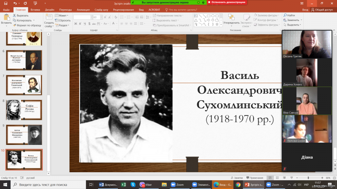Adjust the zoom slider in status bar
Screen dimensions: 337x189
tap(308, 178)
